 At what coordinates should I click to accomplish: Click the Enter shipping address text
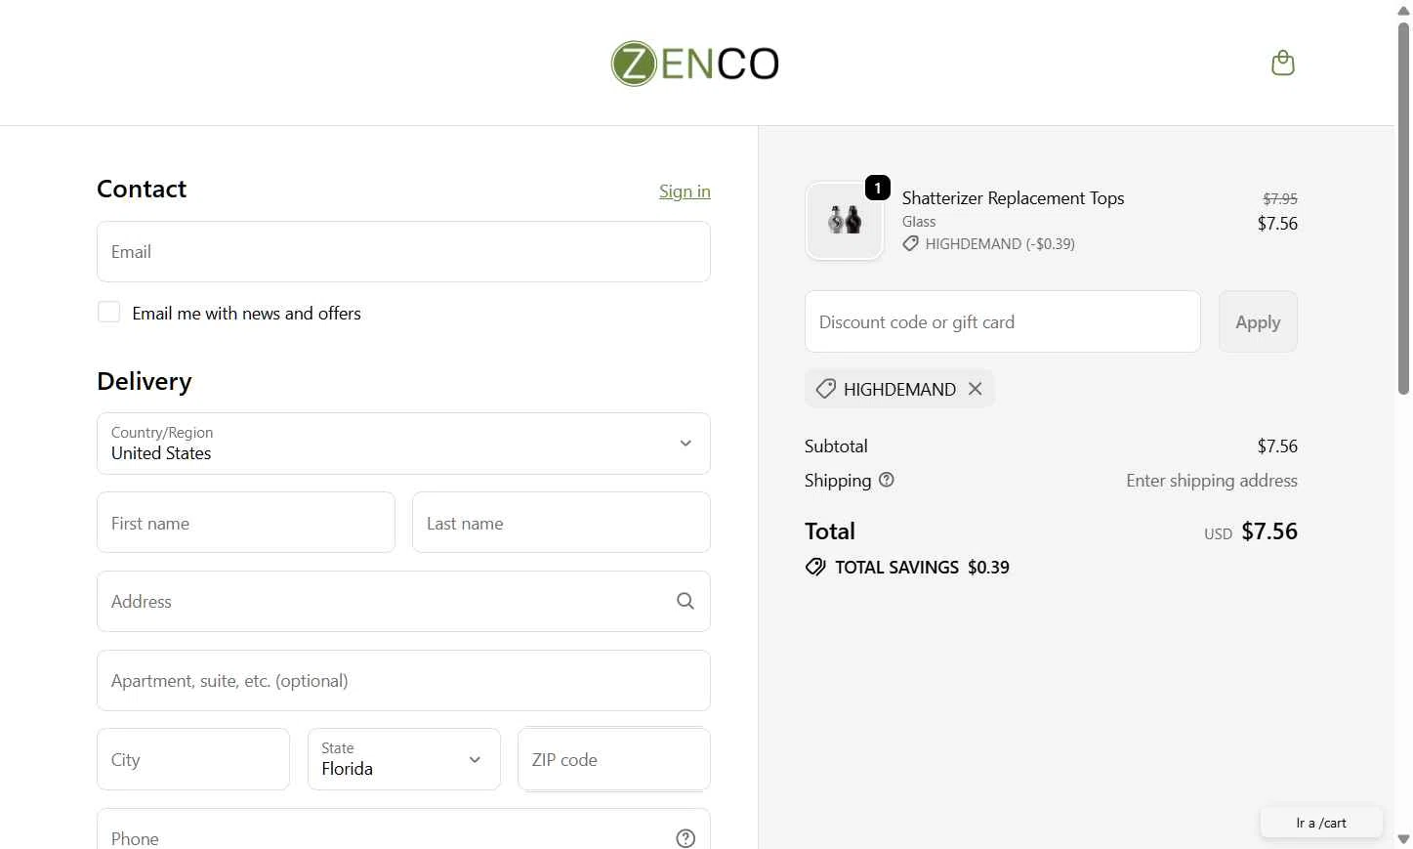(x=1212, y=481)
